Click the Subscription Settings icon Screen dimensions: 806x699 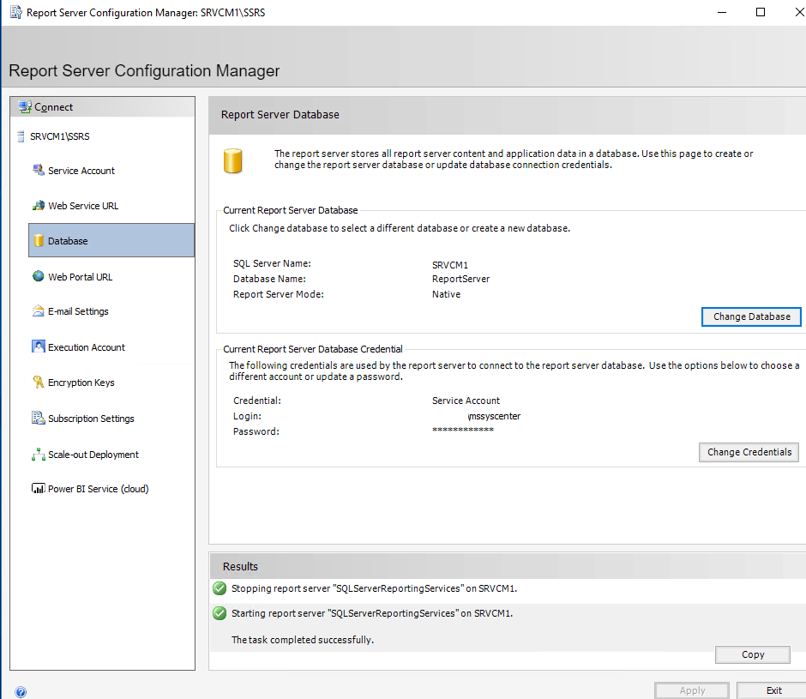(39, 419)
